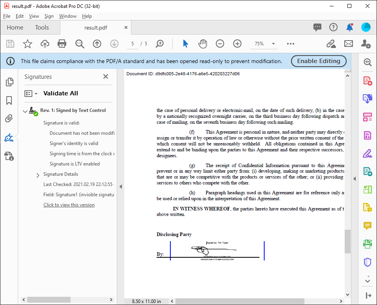The width and height of the screenshot is (377, 305).
Task: Click Validate All signatures
Action: tap(61, 93)
